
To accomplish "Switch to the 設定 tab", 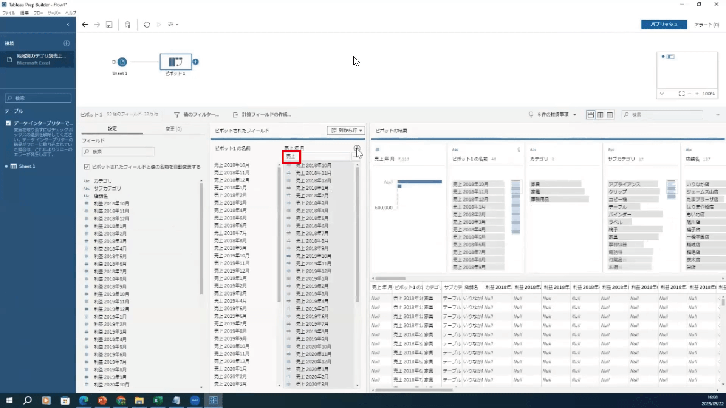I will (112, 129).
